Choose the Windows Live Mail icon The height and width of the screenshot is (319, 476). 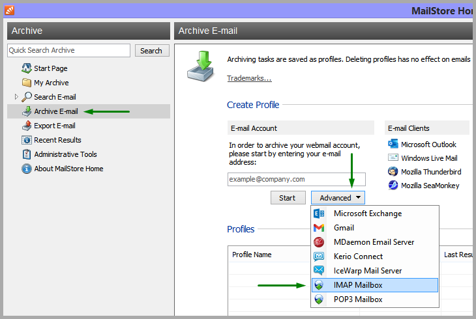[x=393, y=158]
